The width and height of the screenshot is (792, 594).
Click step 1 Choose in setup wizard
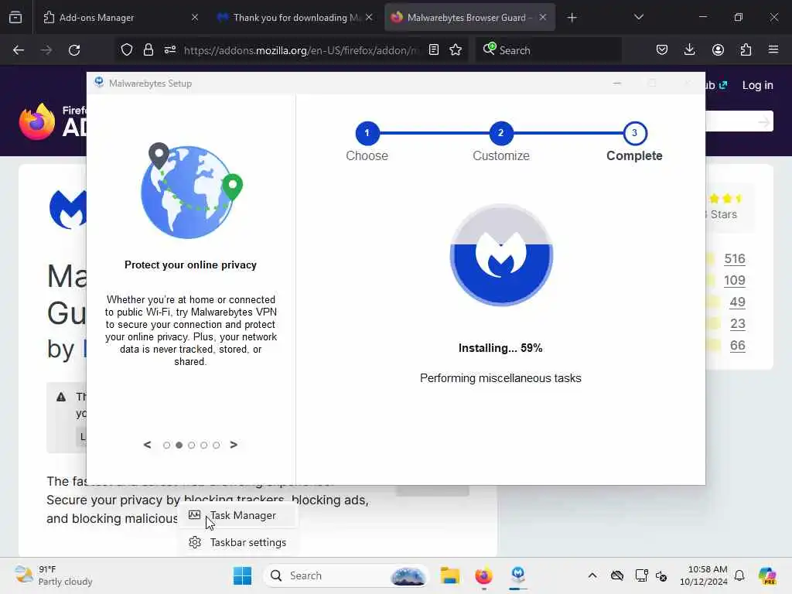pos(367,133)
